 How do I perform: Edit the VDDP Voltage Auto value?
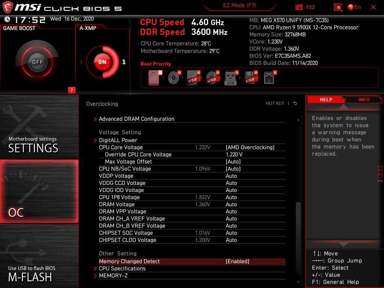click(x=231, y=176)
